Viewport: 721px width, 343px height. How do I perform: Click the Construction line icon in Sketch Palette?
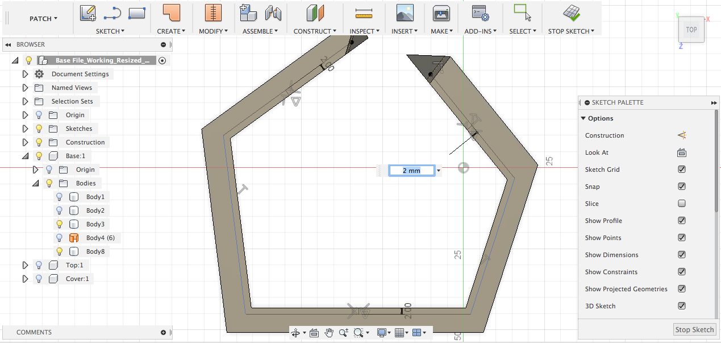[x=682, y=135]
